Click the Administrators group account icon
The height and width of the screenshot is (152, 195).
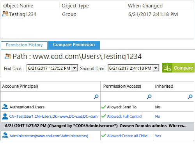(5, 135)
